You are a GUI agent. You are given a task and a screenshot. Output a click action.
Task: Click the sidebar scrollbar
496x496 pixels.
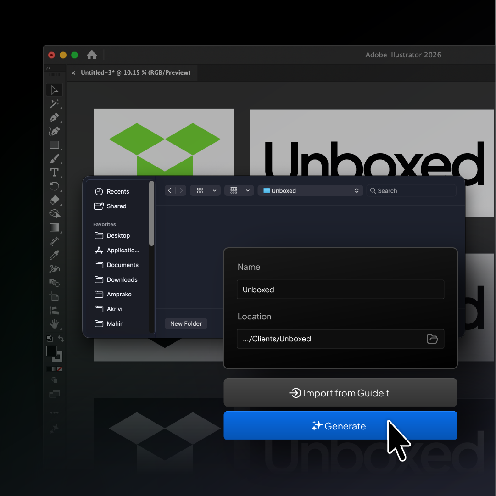point(151,213)
